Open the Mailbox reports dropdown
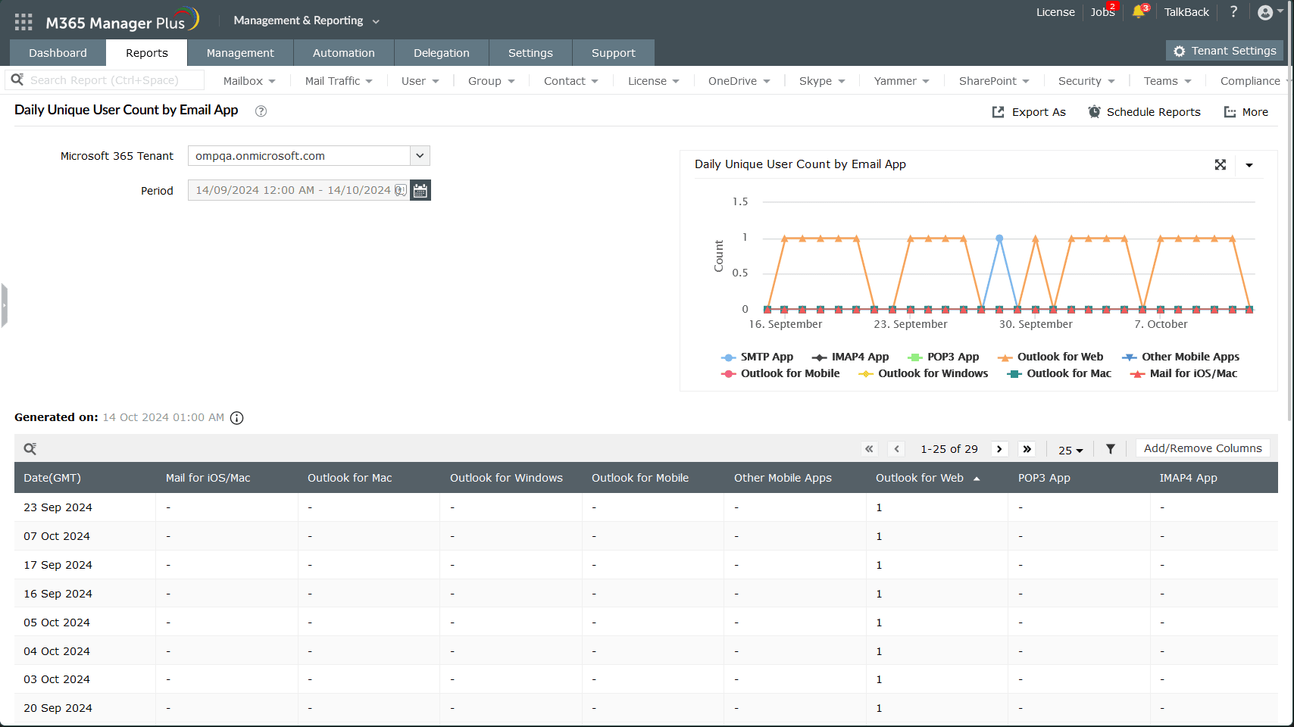 point(249,81)
